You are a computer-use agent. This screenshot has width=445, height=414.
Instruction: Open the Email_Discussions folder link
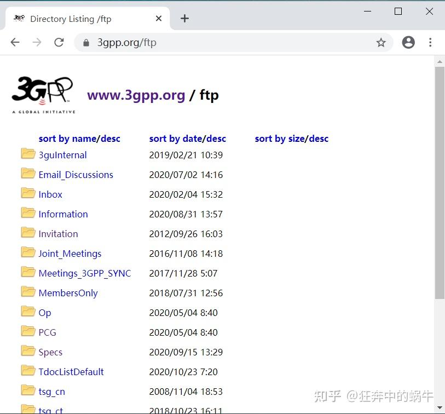[76, 174]
